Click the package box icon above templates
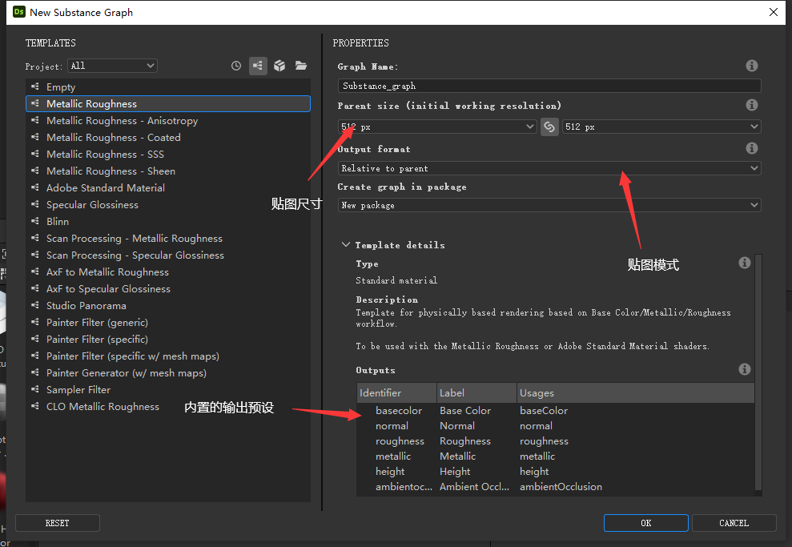 click(279, 66)
